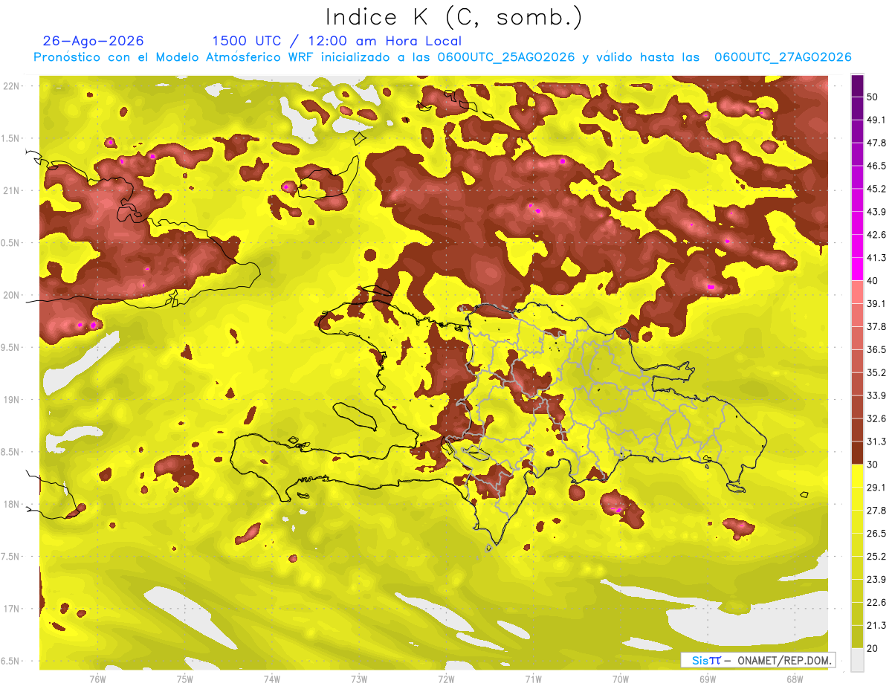Image resolution: width=892 pixels, height=689 pixels.
Task: Click the latitude axis label '19N'
Action: pyautogui.click(x=12, y=400)
